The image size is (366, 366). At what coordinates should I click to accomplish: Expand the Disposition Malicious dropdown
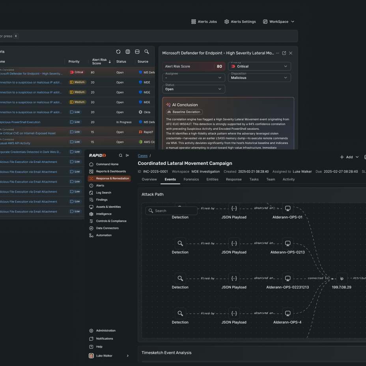[x=260, y=78]
